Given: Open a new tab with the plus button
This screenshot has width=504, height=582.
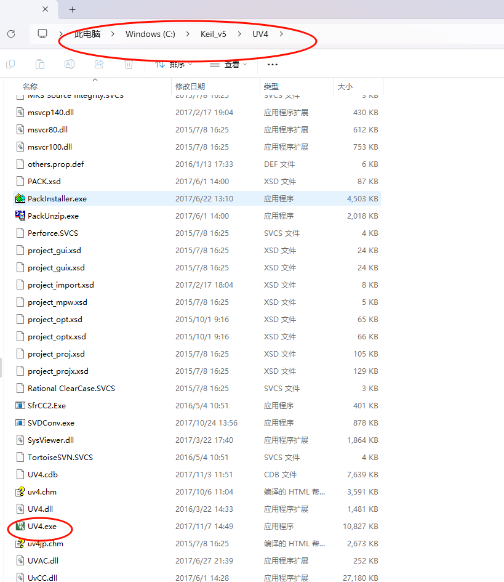Looking at the screenshot, I should [73, 10].
